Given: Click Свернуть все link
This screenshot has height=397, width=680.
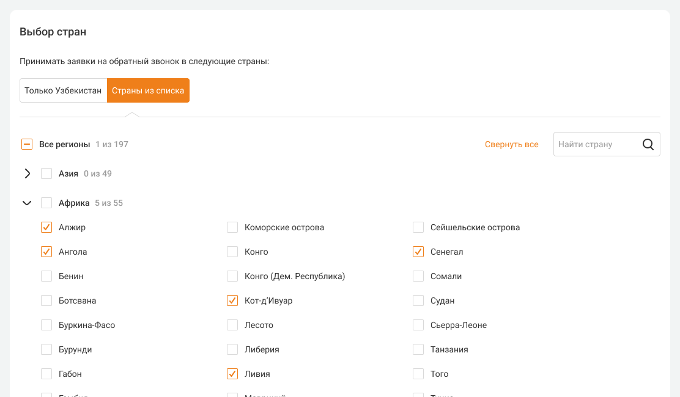Looking at the screenshot, I should click(511, 145).
